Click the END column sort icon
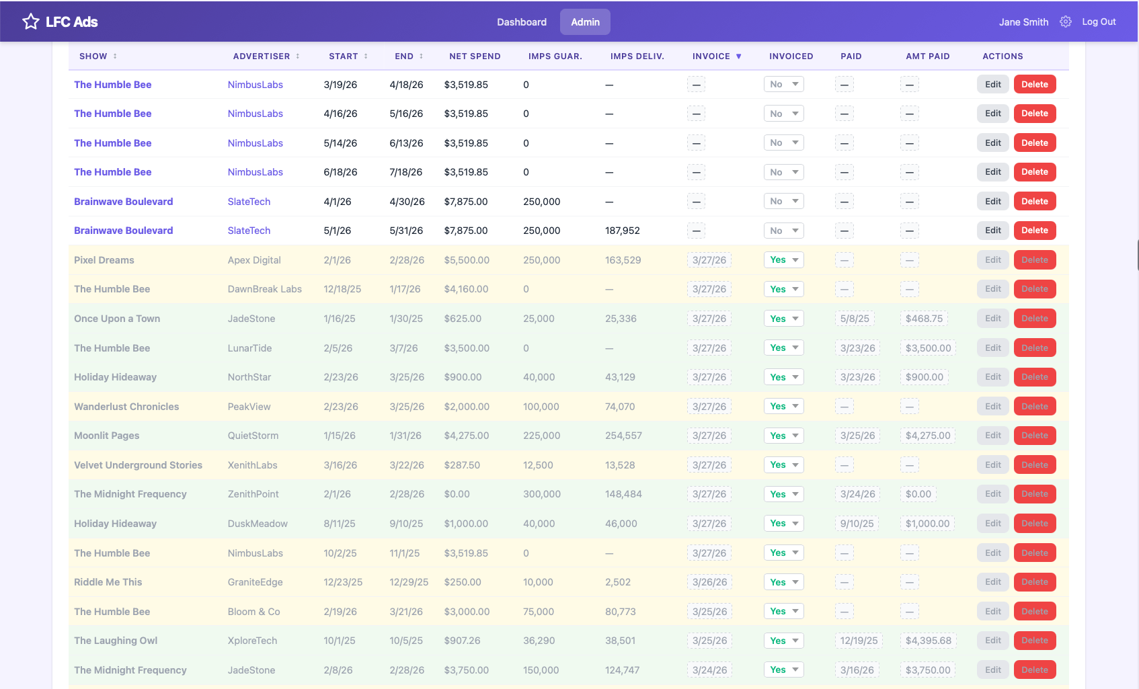1139x689 pixels. click(x=422, y=56)
